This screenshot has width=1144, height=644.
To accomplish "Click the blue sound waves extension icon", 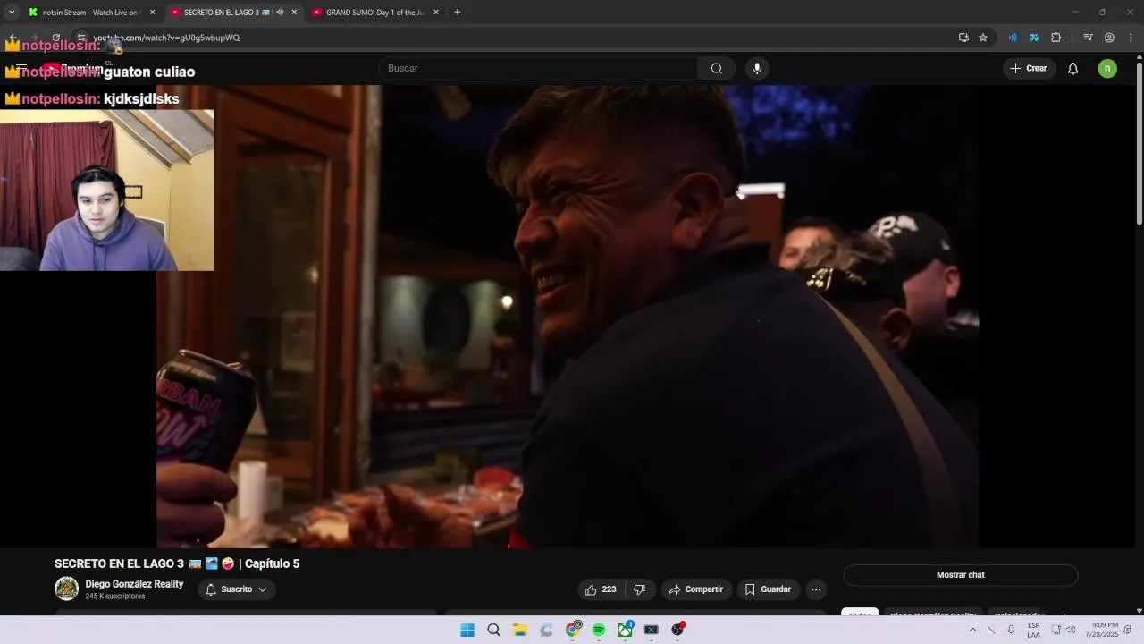I will pyautogui.click(x=1013, y=38).
